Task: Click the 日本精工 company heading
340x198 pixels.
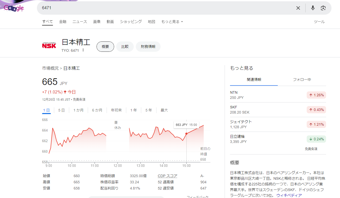Action: pyautogui.click(x=76, y=43)
